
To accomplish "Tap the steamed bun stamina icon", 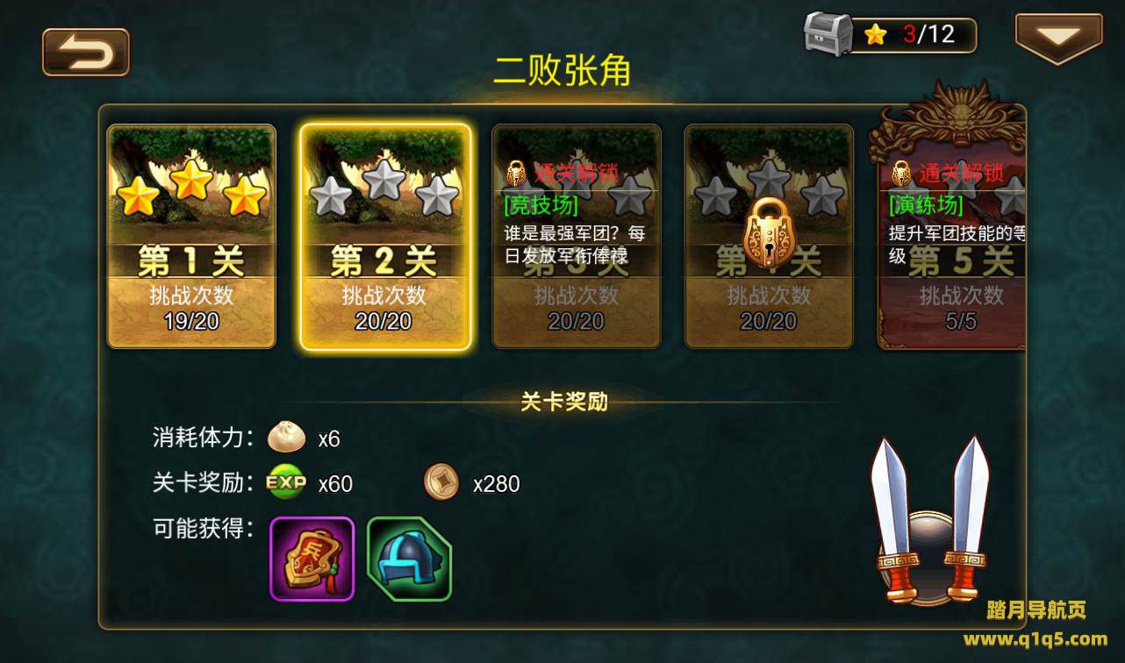I will coord(286,437).
